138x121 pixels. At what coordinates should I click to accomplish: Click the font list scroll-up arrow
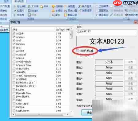[x=71, y=29]
